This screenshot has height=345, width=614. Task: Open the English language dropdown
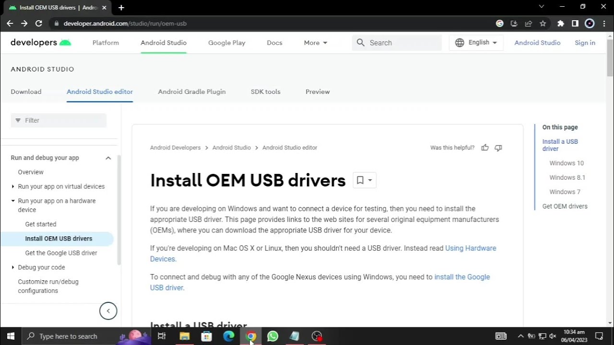click(476, 43)
